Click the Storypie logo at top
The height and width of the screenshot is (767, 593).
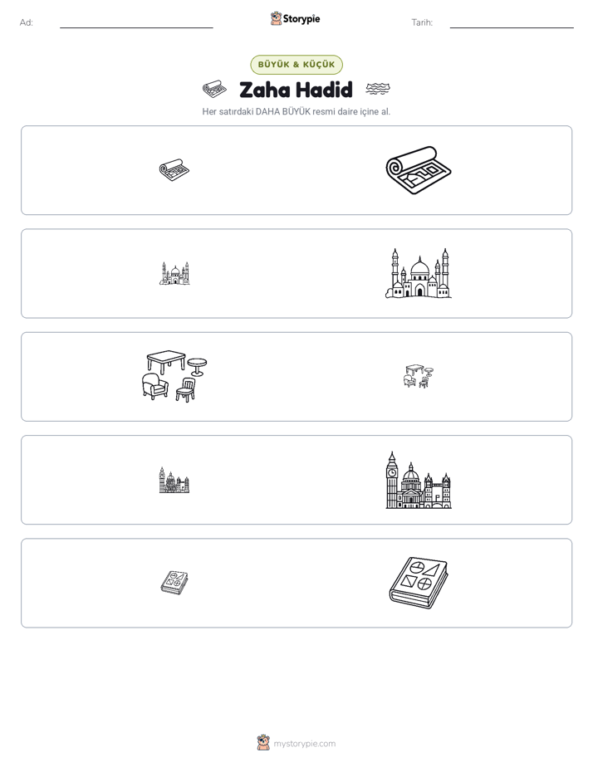pos(295,19)
